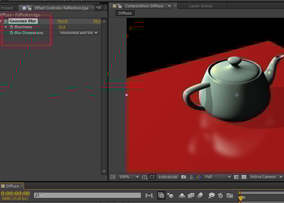Switch to the Layer: (none) tab
This screenshot has height=203, width=284.
201,6
